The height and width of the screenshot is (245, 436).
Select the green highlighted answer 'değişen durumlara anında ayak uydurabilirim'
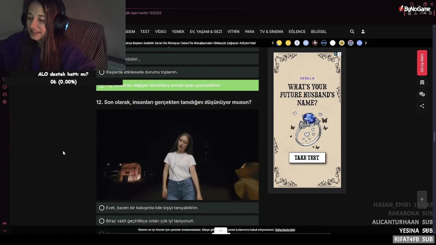click(x=177, y=85)
